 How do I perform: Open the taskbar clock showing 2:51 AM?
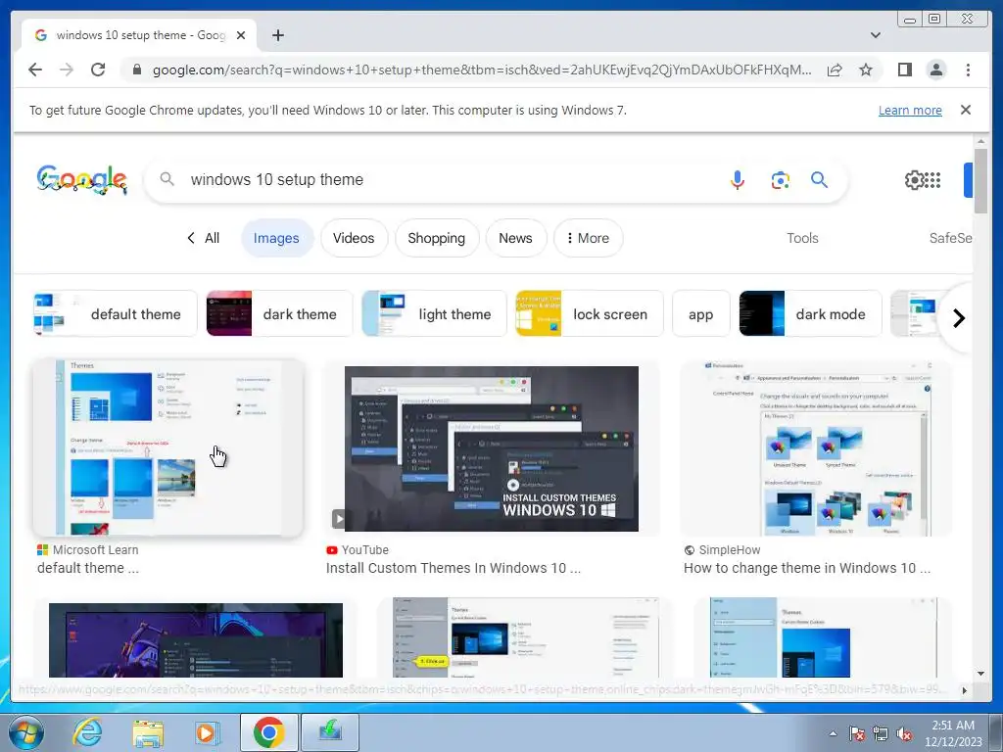[x=953, y=733]
